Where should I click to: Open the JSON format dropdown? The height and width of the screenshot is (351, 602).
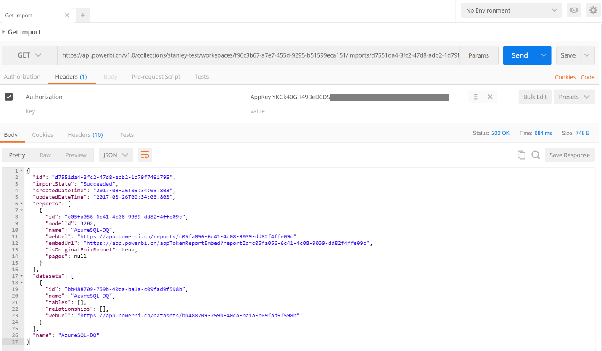[x=116, y=155]
